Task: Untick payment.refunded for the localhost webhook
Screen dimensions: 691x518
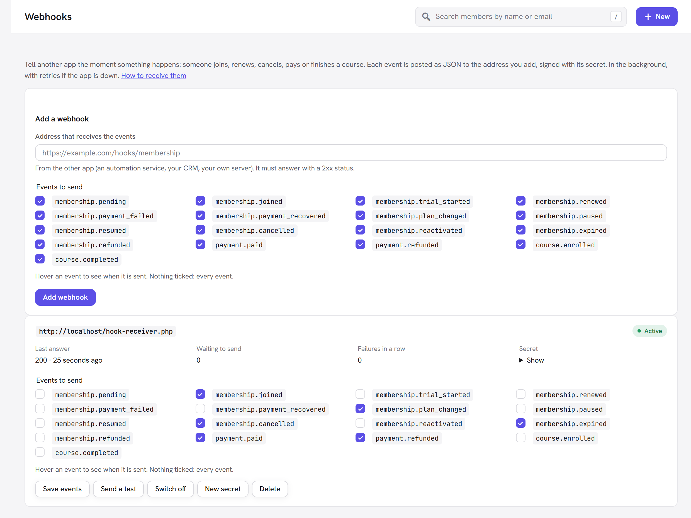Action: 360,438
